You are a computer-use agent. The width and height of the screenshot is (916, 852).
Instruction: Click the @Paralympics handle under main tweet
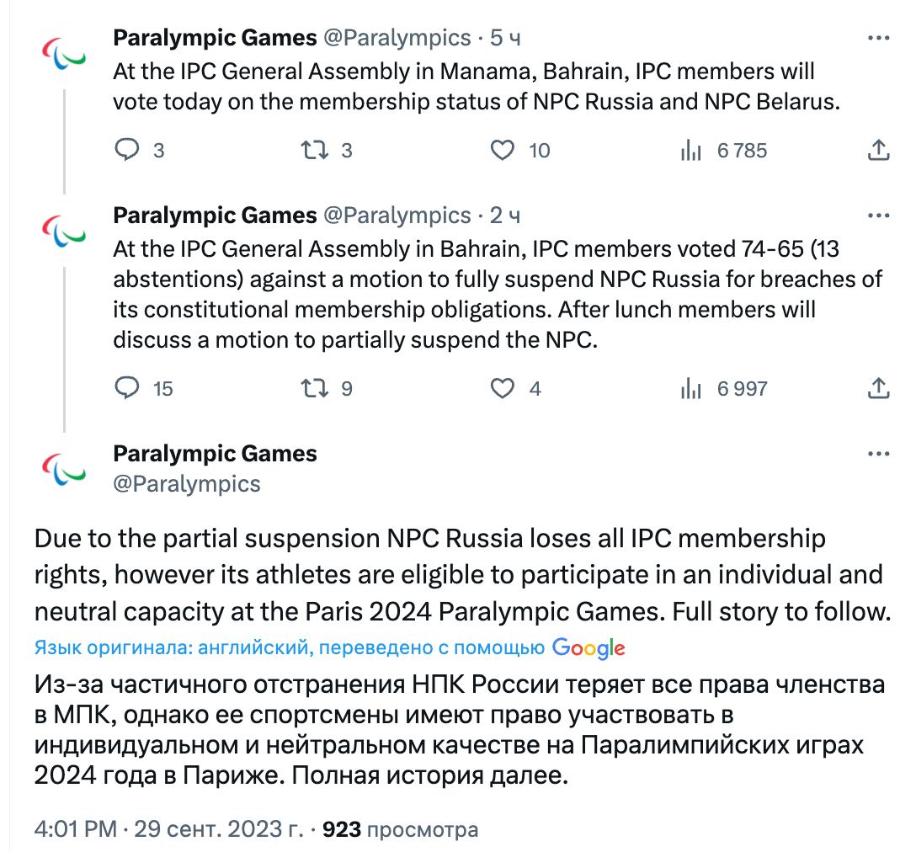187,484
